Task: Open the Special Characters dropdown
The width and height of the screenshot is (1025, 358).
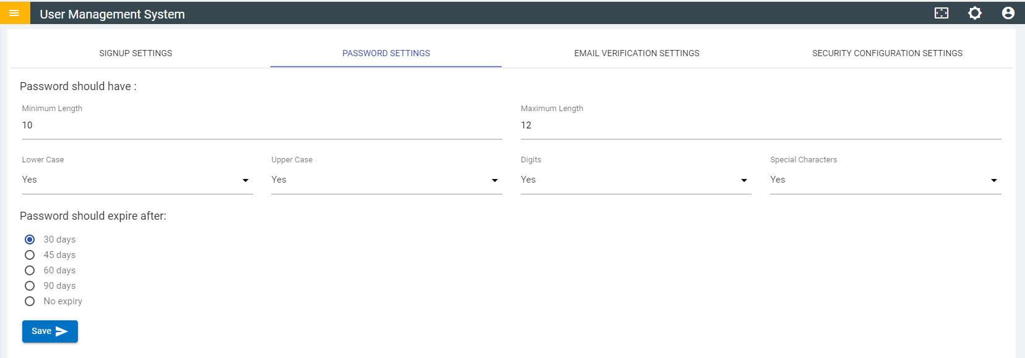Action: [885, 180]
